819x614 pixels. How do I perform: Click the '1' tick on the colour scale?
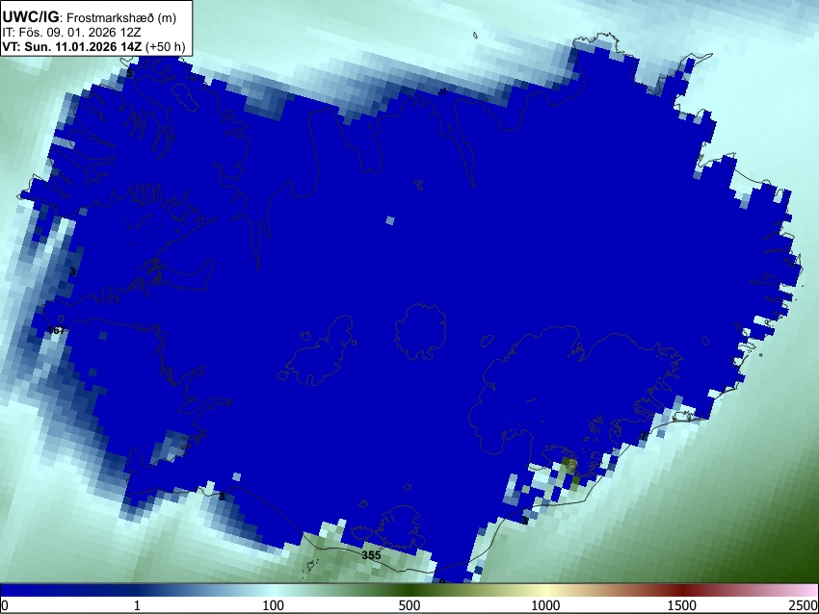137,605
